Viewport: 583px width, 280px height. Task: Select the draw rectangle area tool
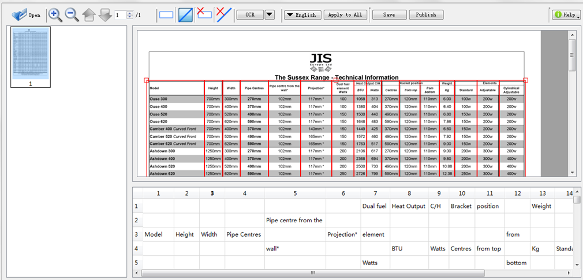[166, 15]
